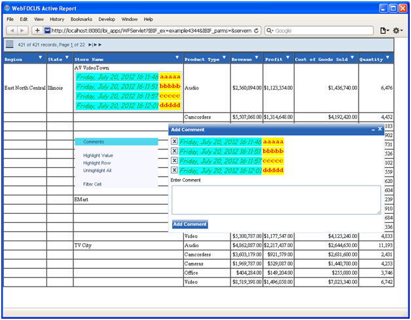
Task: Click the site icon in address bar
Action: 47,30
